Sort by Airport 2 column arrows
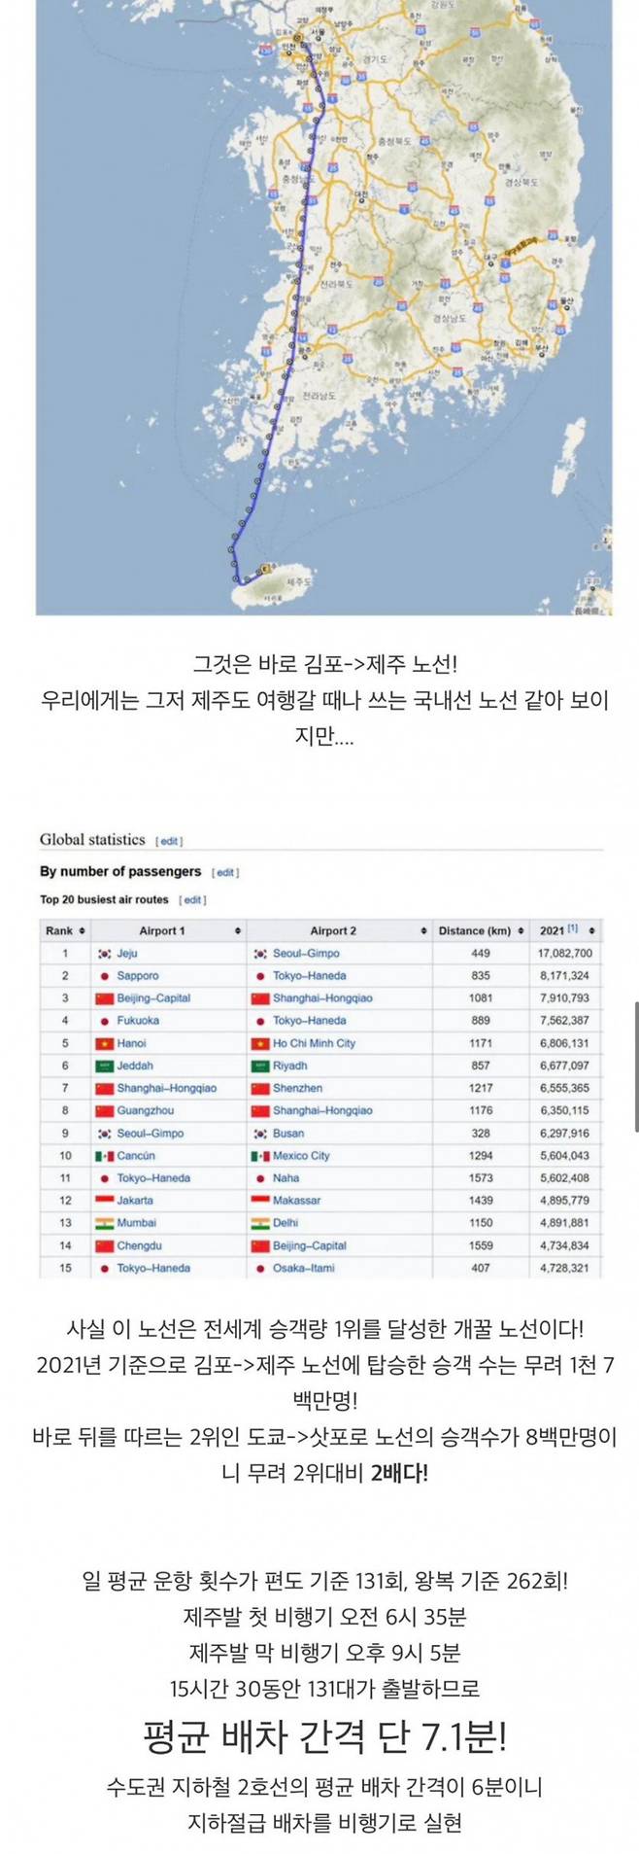Viewport: 639px width, 1854px height. click(423, 931)
